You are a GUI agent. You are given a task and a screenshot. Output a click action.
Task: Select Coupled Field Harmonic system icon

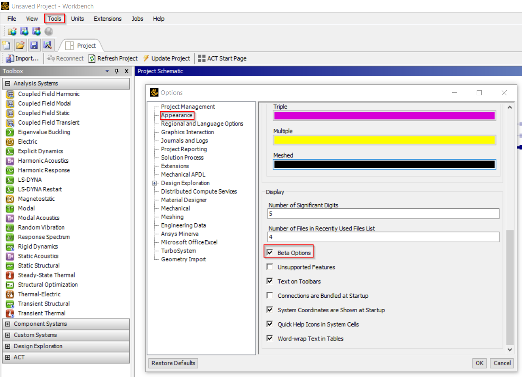point(10,94)
